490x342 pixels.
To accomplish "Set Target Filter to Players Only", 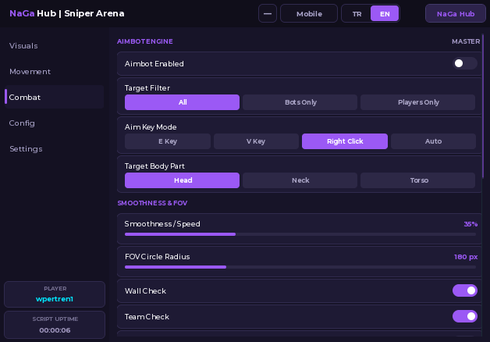I will pos(417,102).
